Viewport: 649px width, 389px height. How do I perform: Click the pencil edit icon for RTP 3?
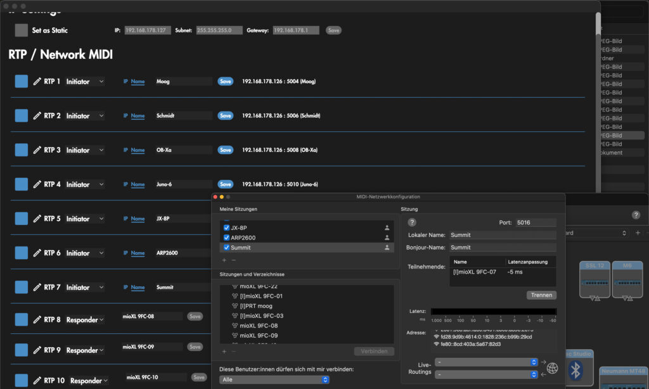(x=37, y=150)
